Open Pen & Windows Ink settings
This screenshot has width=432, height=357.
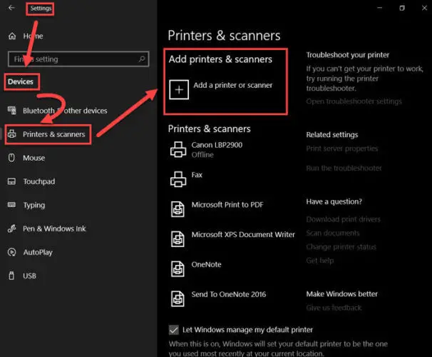point(54,228)
